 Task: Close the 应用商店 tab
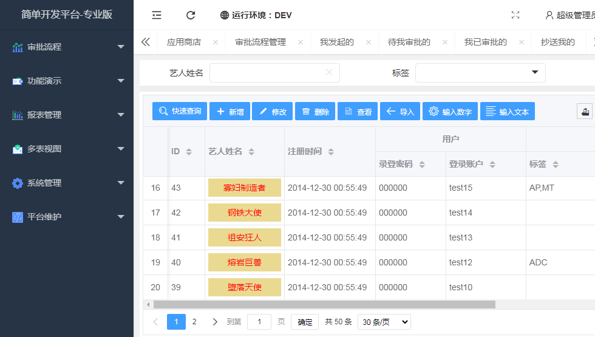pos(215,43)
